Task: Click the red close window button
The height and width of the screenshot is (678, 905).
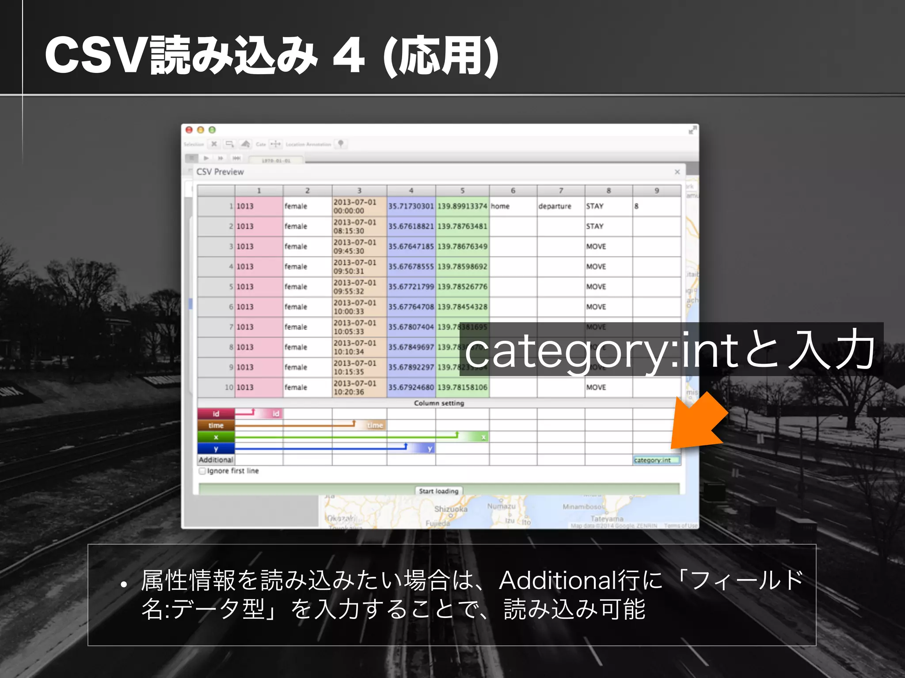Action: [x=189, y=130]
